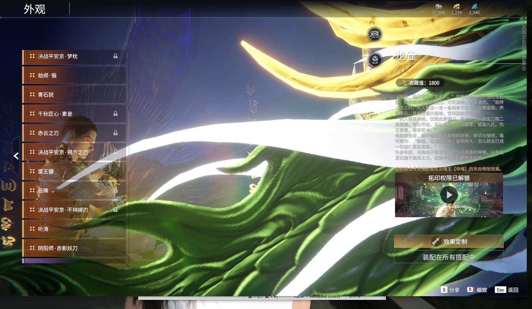The height and width of the screenshot is (309, 532).
Task: Select the 青石貌 skin name
Action: 46,94
